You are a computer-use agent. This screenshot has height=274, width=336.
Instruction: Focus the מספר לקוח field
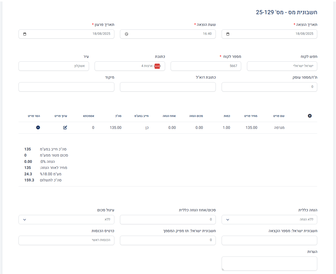[x=206, y=66]
